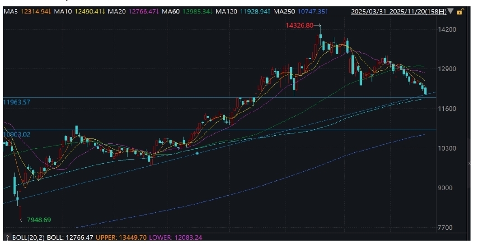Image resolution: width=488 pixels, height=247 pixels.
Task: Click the BOLL: 12766.47 middle value
Action: (x=70, y=238)
